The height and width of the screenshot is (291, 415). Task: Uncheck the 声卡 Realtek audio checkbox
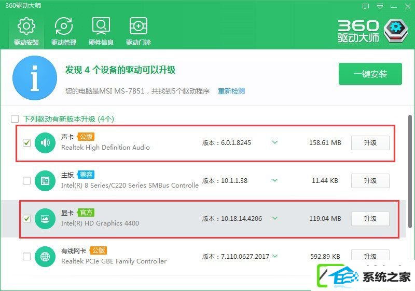[27, 142]
